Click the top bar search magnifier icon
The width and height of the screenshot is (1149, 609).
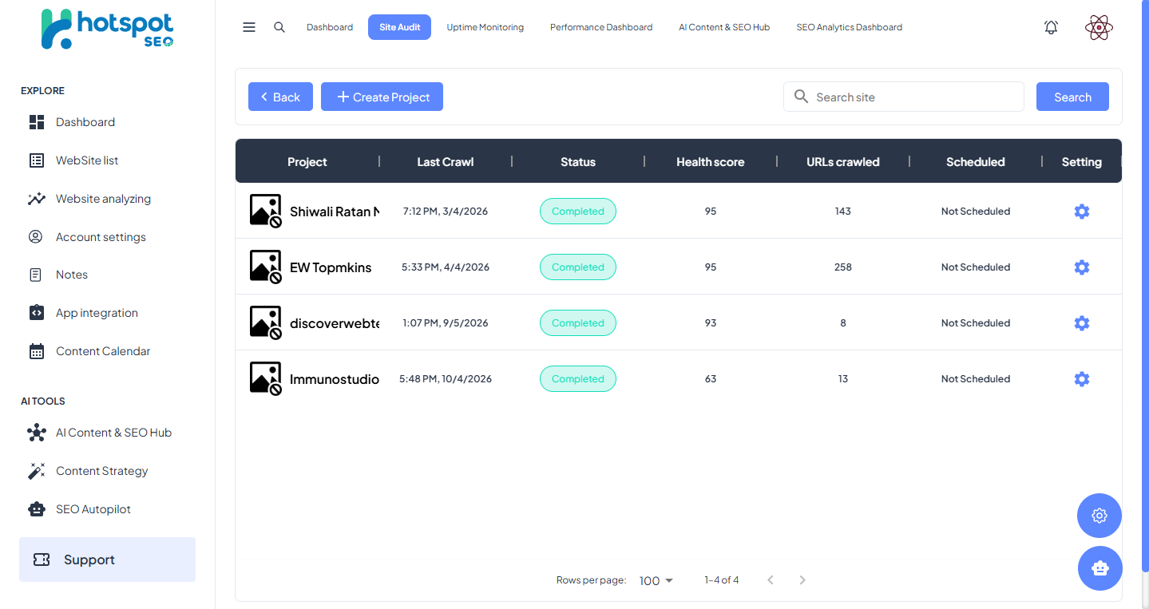pos(279,27)
